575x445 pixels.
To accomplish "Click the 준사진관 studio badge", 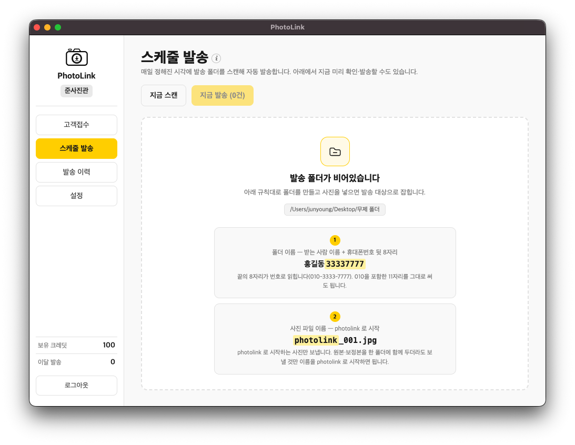I will (76, 90).
